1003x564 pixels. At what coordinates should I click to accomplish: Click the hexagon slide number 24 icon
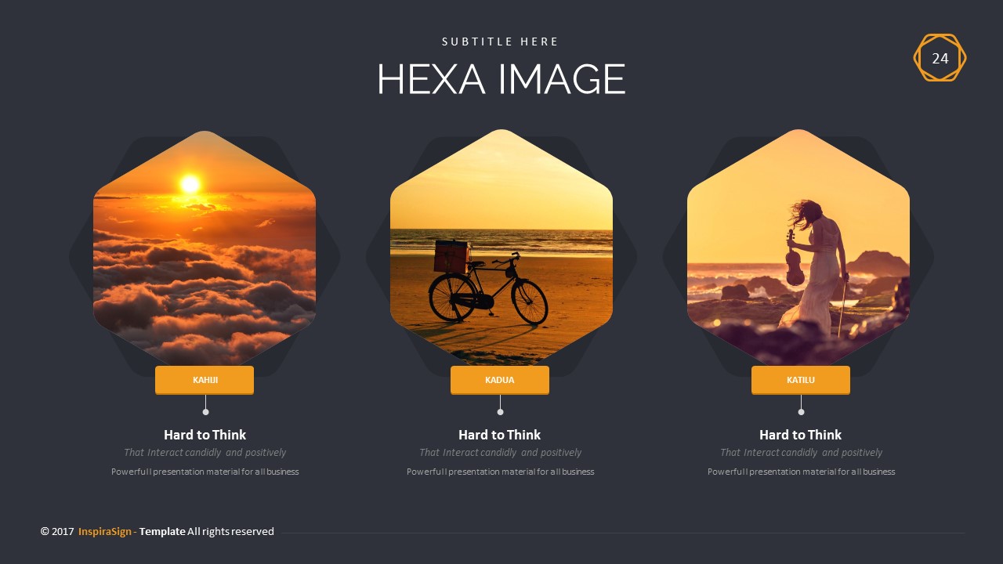(940, 58)
